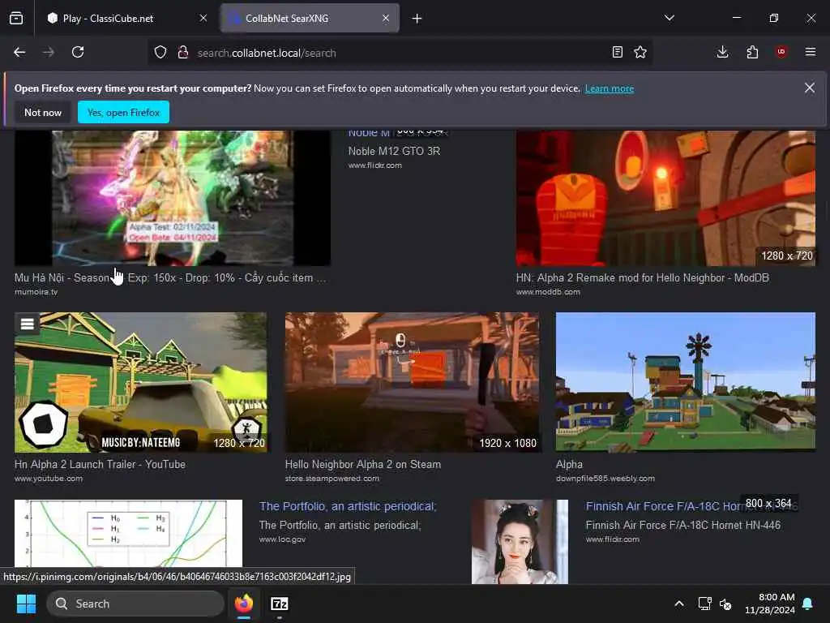Click 'www.youtube.com' source text

tap(48, 479)
